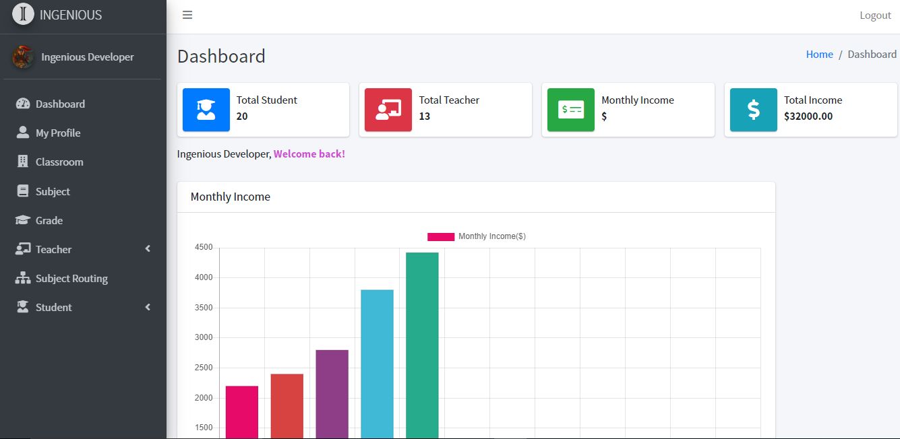Expand the Student submenu arrow
Viewport: 900px width, 439px height.
point(148,307)
